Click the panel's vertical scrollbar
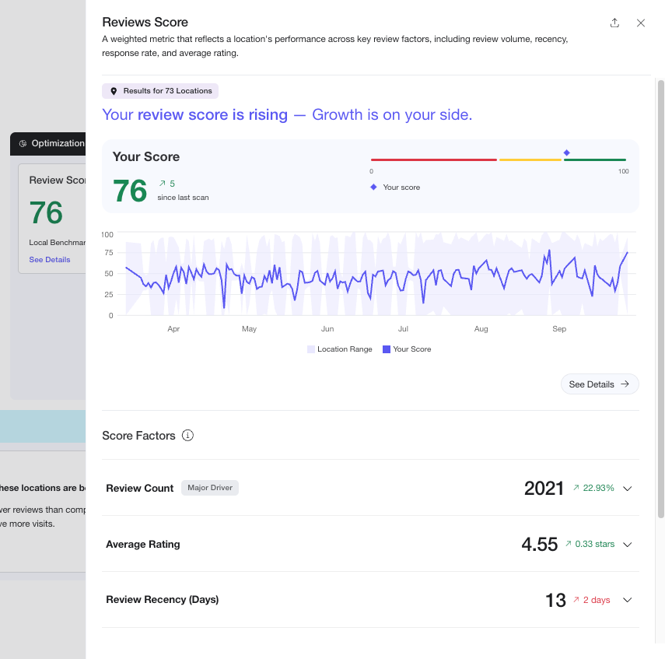This screenshot has width=665, height=659. tap(660, 296)
